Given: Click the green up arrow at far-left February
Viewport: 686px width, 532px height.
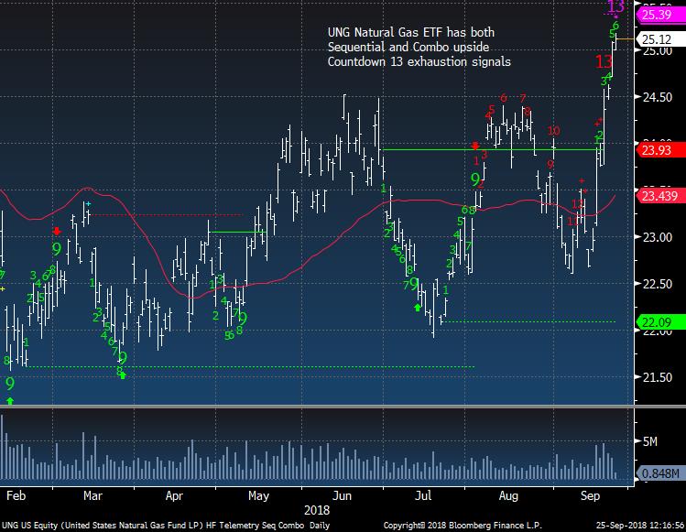Looking at the screenshot, I should pos(10,400).
